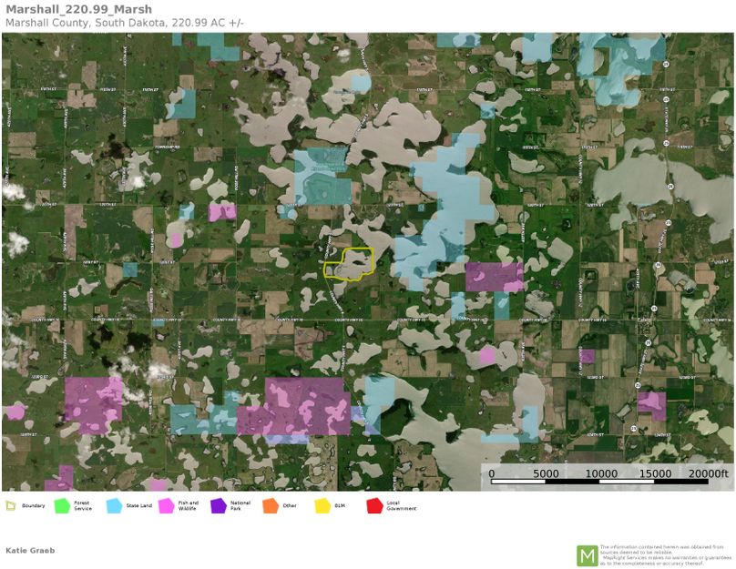Click the pink Fish and Wildlife icon
736x569 pixels.
point(168,507)
